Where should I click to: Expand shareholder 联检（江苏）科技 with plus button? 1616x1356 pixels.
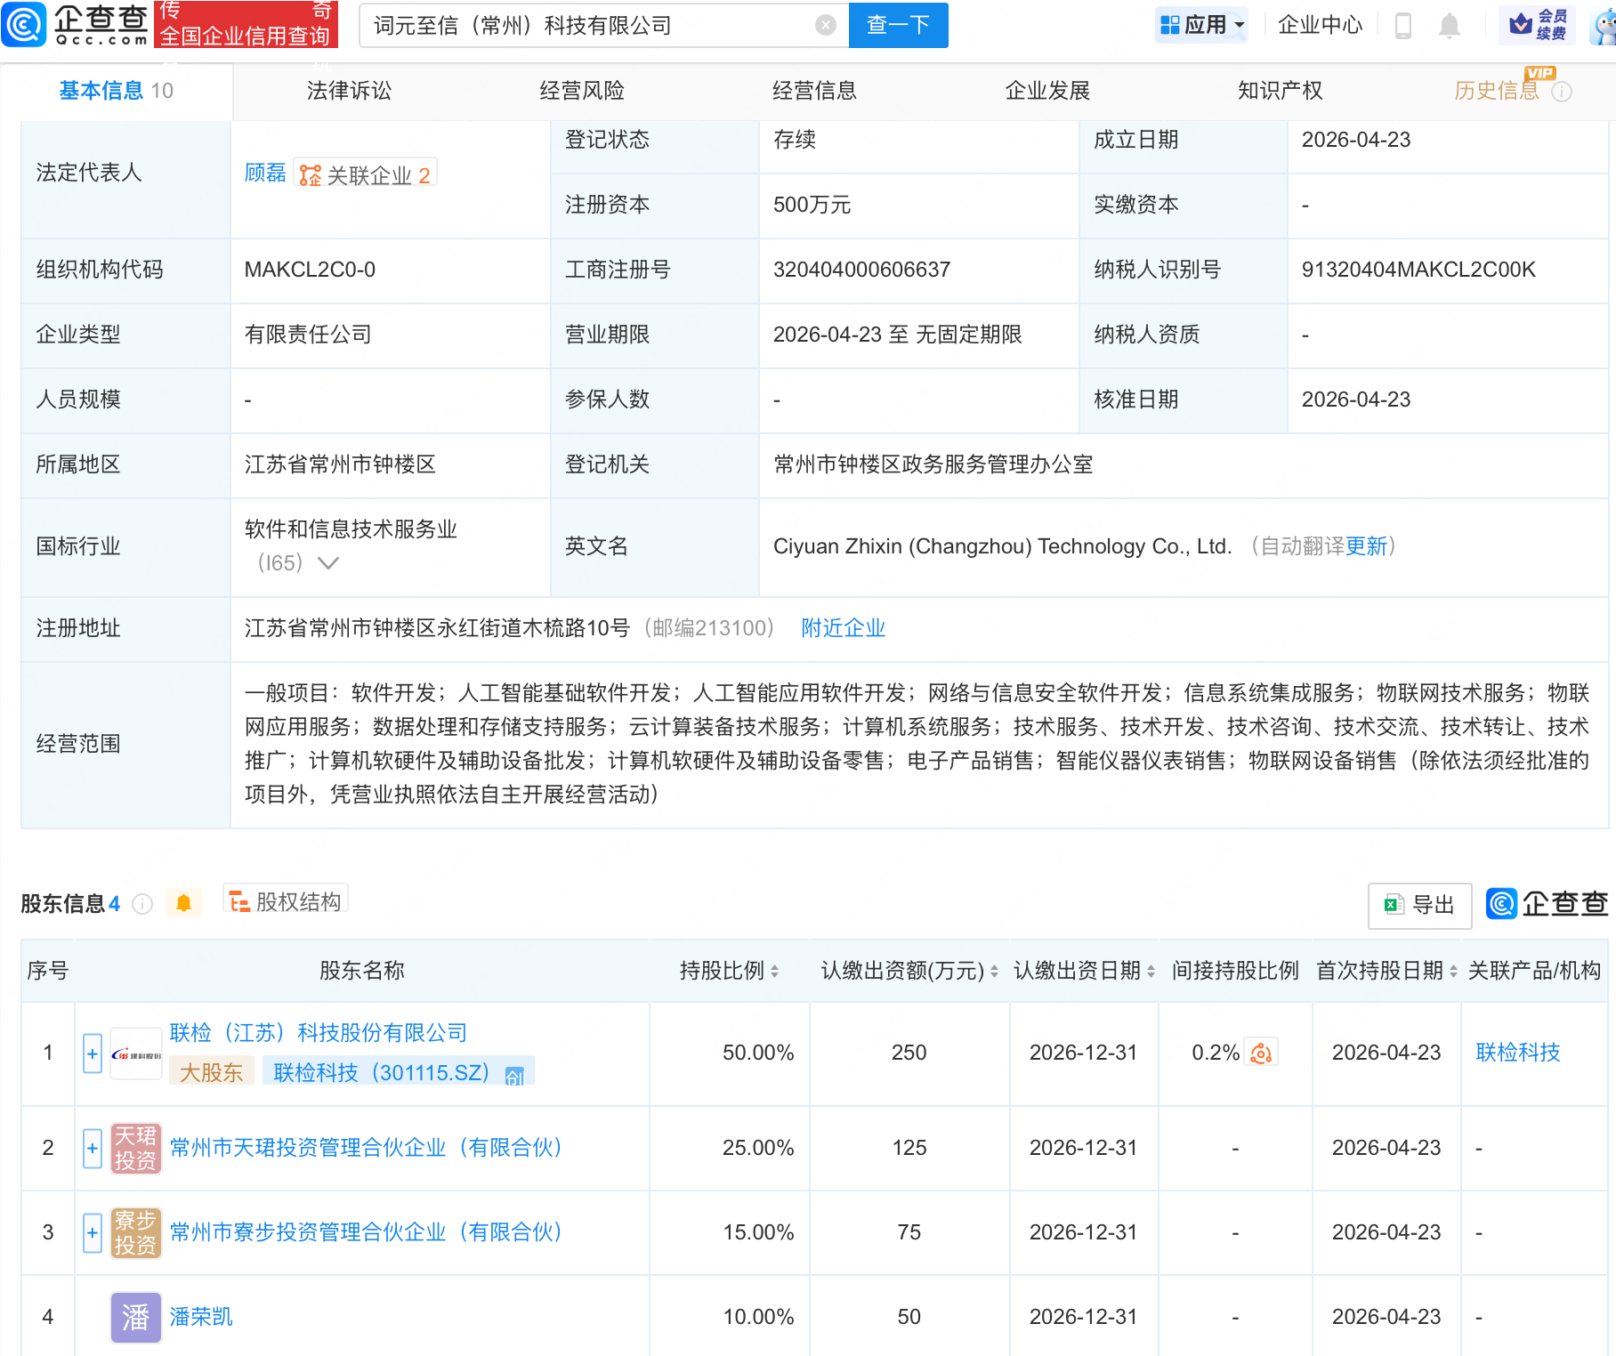pyautogui.click(x=92, y=1053)
